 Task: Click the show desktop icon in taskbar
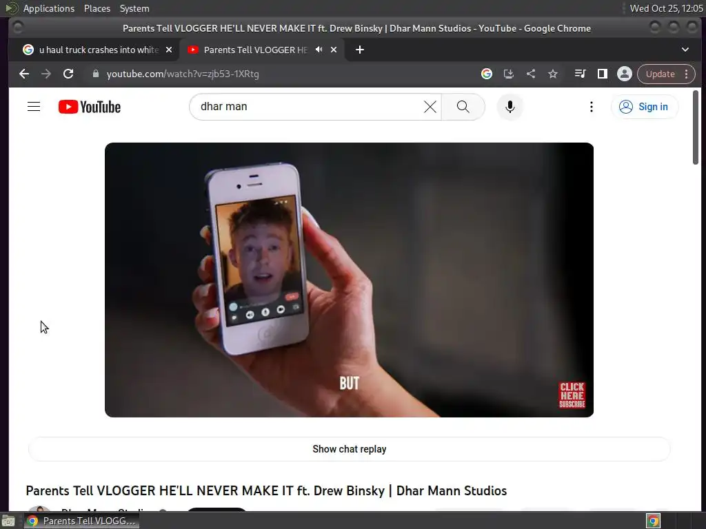click(x=8, y=521)
